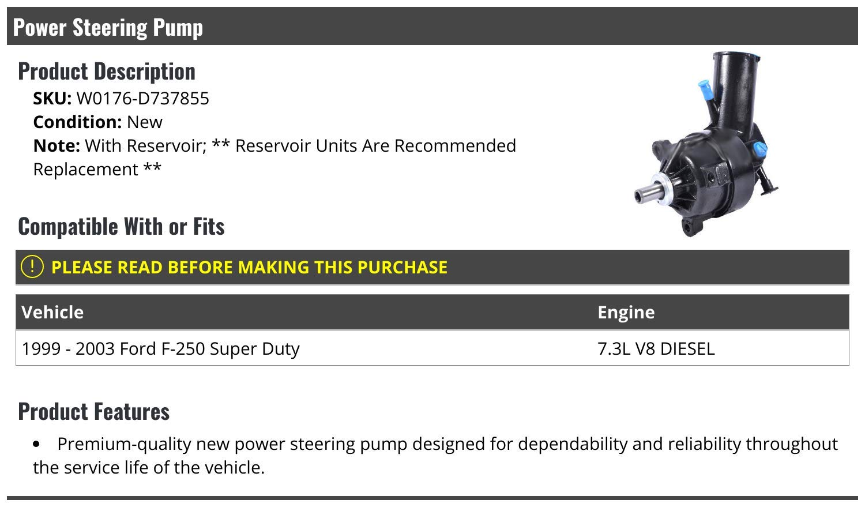Screen dimensions: 865x507
Task: Click the Product Features heading
Action: pyautogui.click(x=93, y=411)
